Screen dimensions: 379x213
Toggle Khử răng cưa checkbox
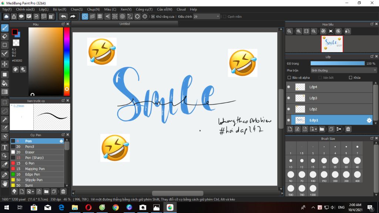tap(153, 16)
